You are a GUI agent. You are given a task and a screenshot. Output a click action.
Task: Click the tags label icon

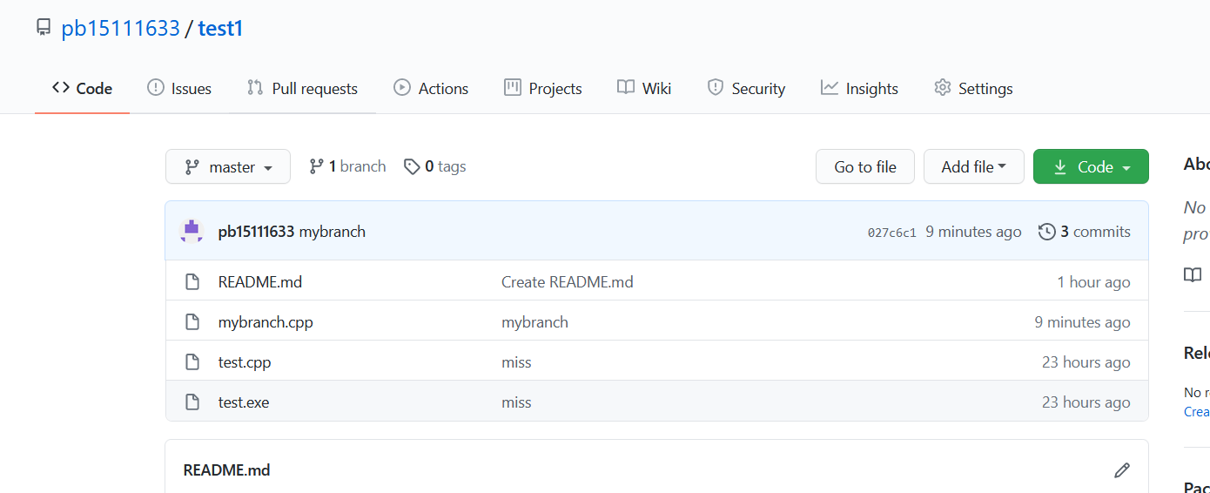(412, 166)
